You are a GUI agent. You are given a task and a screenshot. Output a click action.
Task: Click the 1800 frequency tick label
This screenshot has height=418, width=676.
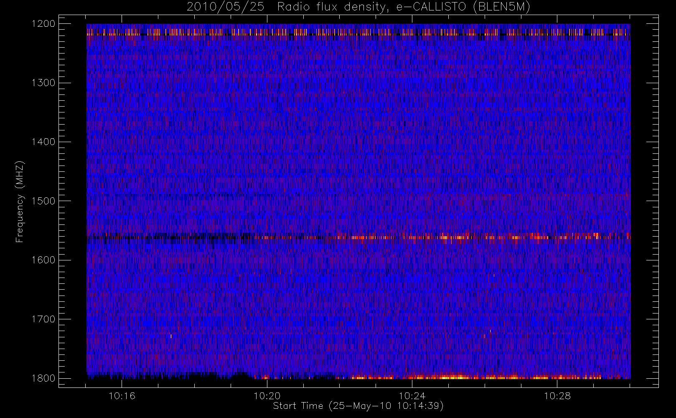pos(43,378)
